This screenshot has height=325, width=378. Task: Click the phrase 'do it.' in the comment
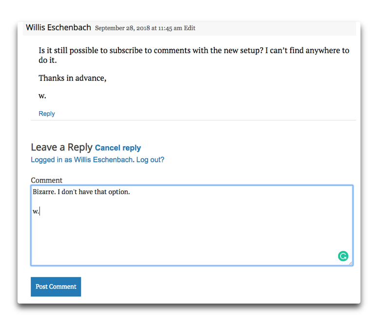tap(50, 61)
